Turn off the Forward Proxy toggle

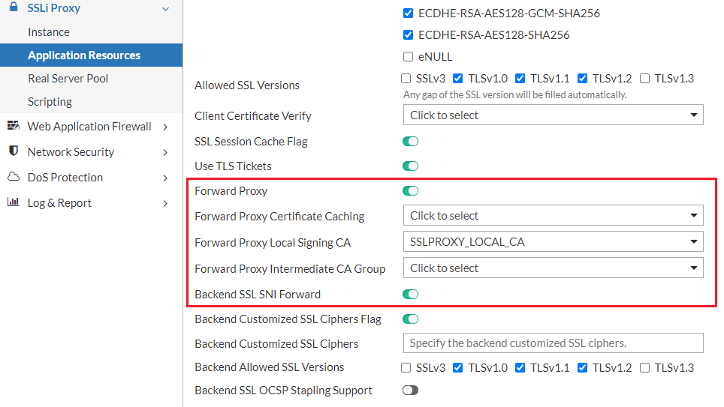[410, 191]
